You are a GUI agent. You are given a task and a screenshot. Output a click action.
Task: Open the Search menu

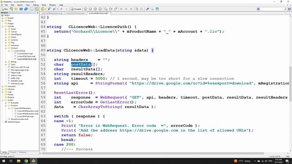click(x=20, y=5)
